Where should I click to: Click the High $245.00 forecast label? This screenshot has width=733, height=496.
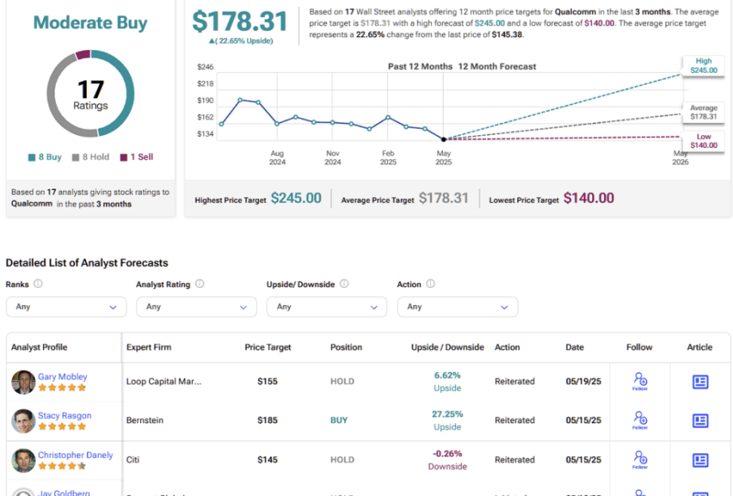coord(704,66)
